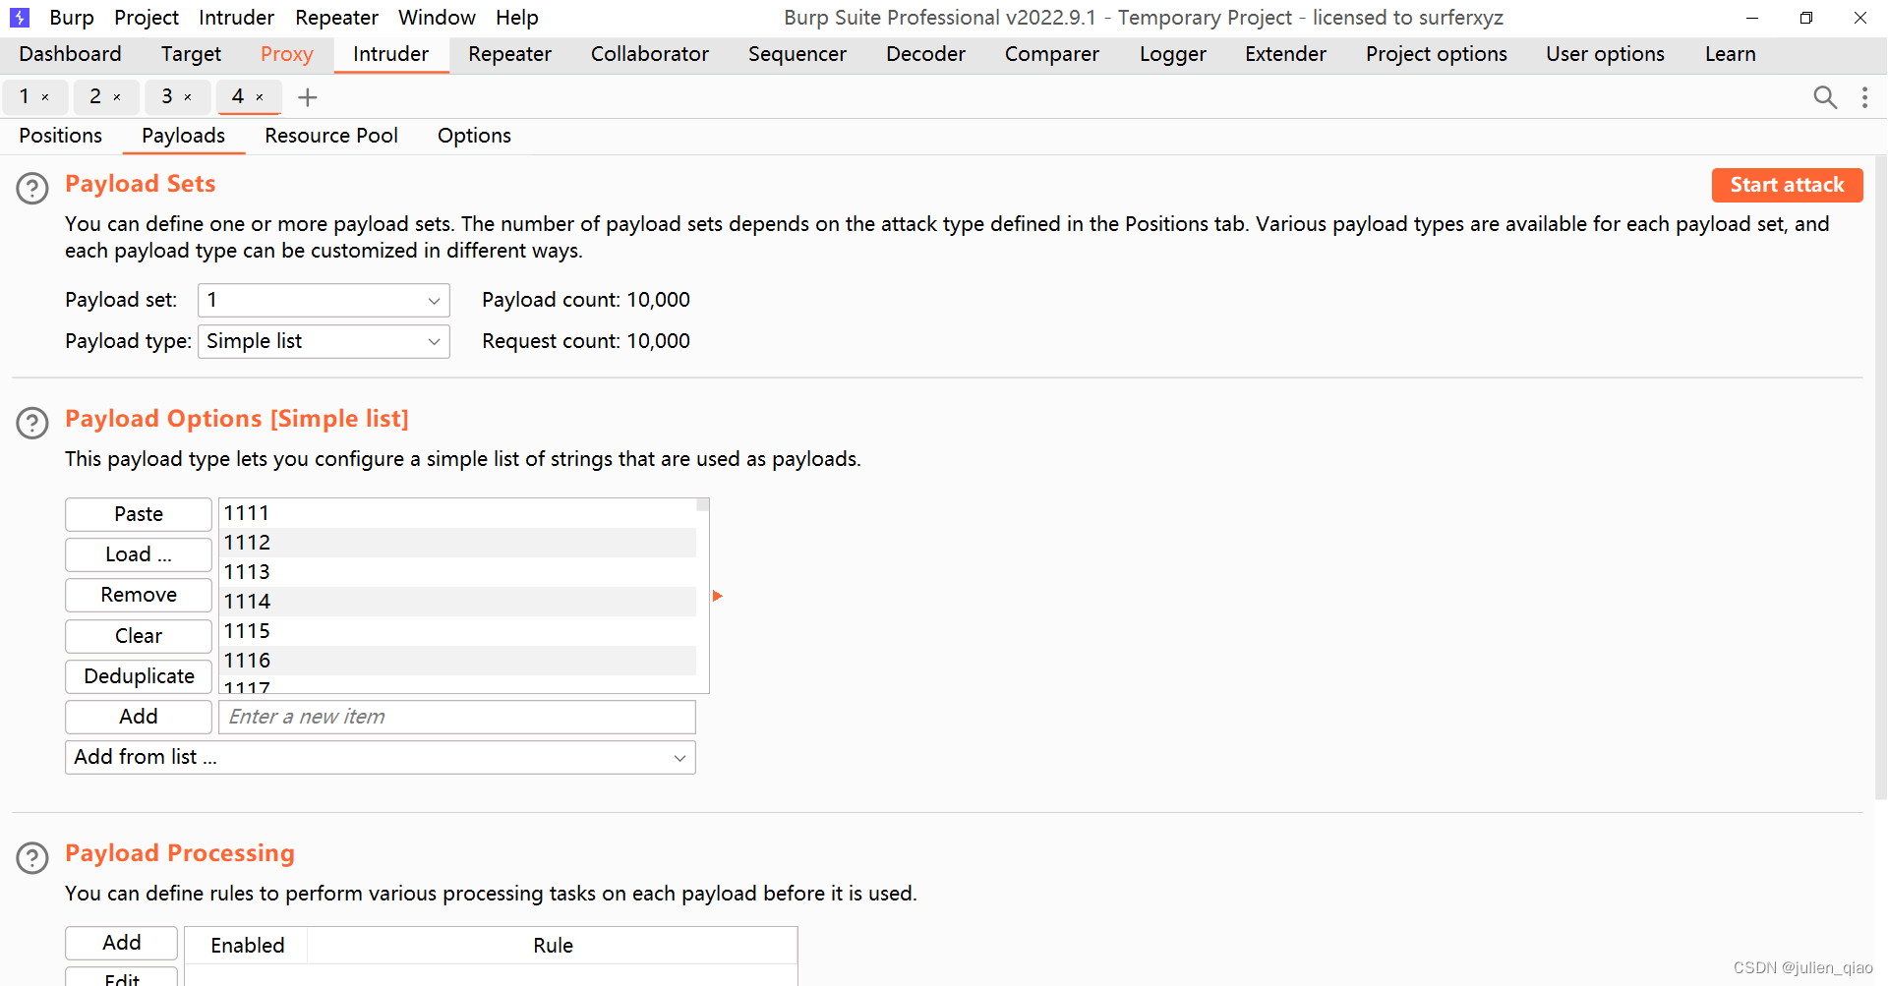Click the 'Enter a new item' field
Image resolution: width=1888 pixels, height=986 pixels.
(x=457, y=717)
